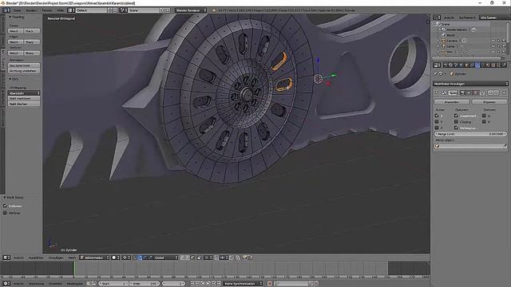Image resolution: width=511 pixels, height=287 pixels.
Task: Set Faces shading to Weich (smooth)
Action: click(x=16, y=31)
